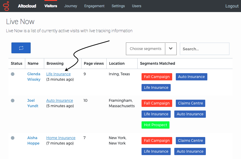This screenshot has height=159, width=241.
Task: Go to the Settings menu item
Action: click(x=118, y=6)
